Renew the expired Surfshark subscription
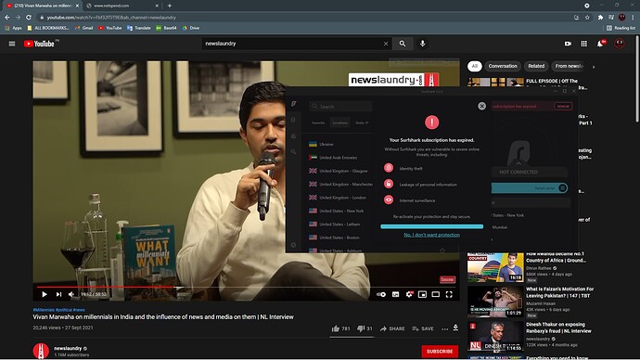The width and height of the screenshot is (640, 360). [x=563, y=106]
